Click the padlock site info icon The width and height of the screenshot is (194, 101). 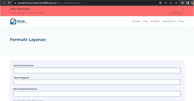coord(15,3)
